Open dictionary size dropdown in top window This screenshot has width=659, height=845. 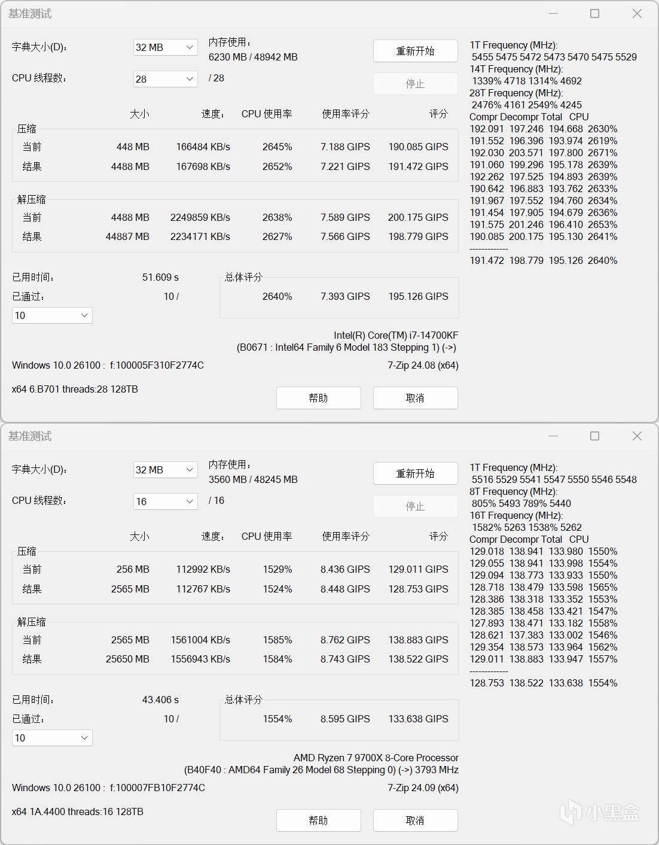pos(165,47)
